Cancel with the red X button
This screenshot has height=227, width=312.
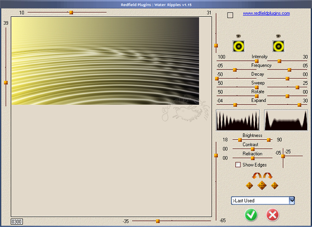[273, 215]
